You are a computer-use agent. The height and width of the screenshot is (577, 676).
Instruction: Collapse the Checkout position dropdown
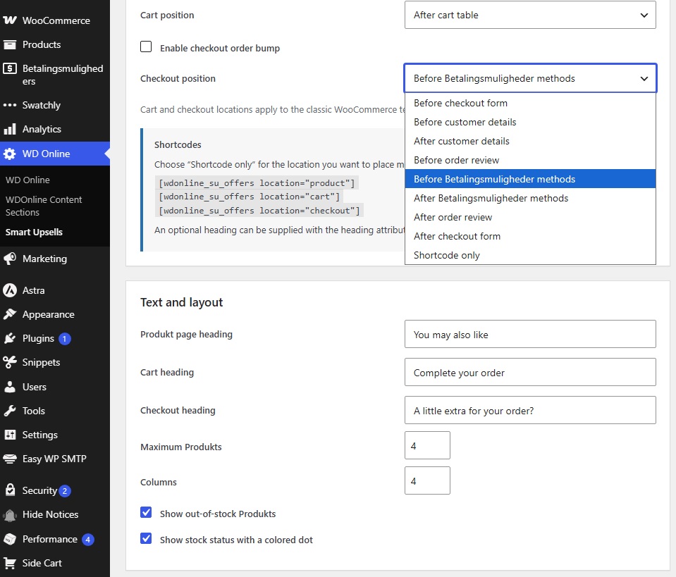click(530, 78)
